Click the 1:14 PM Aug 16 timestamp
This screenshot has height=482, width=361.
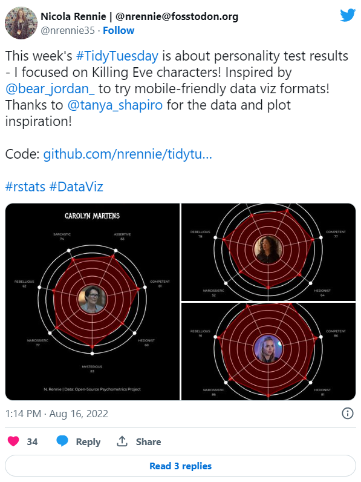pyautogui.click(x=57, y=414)
